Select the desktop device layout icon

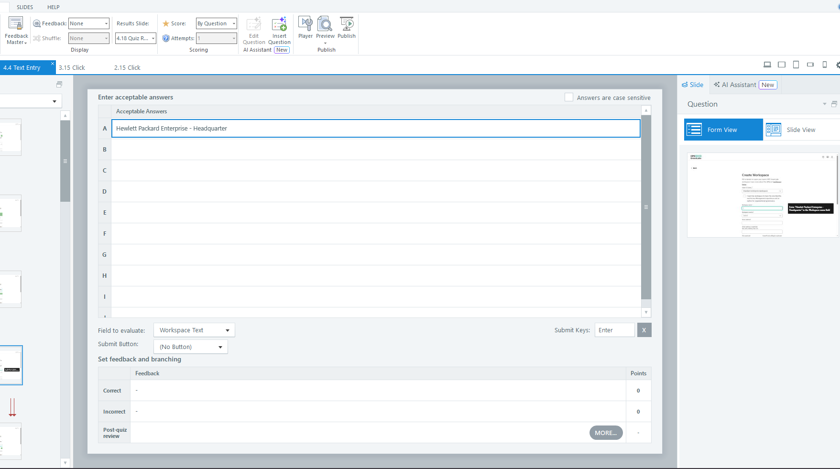point(767,65)
